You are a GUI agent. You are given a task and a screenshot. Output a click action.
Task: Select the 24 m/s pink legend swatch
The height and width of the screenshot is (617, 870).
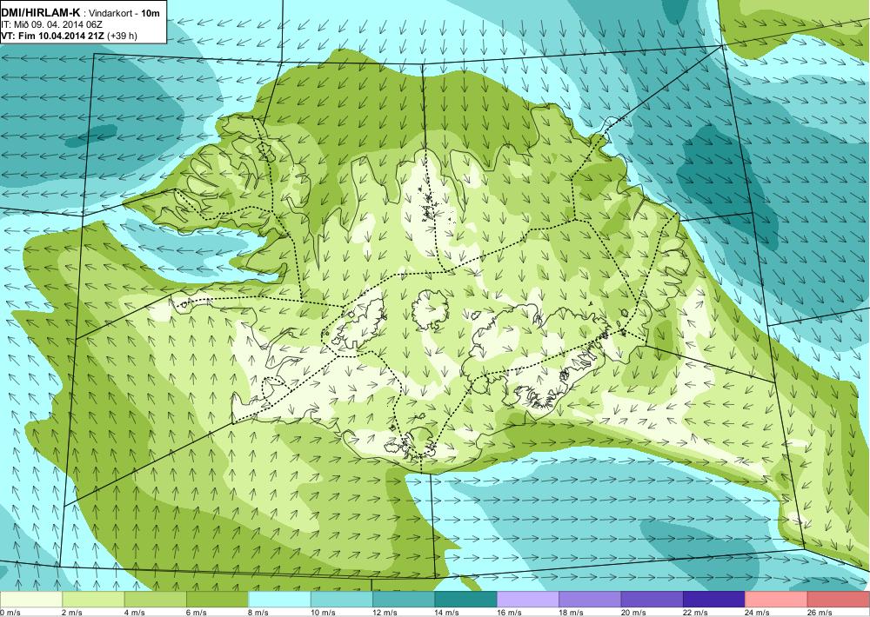tap(777, 600)
